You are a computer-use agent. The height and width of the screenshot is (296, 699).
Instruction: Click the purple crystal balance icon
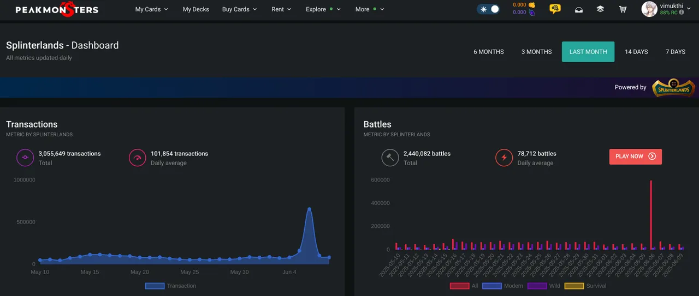532,13
